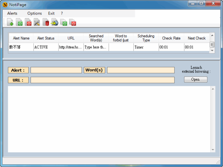
Task: Activate all alerts with stacked green icon
Action: (x=64, y=23)
